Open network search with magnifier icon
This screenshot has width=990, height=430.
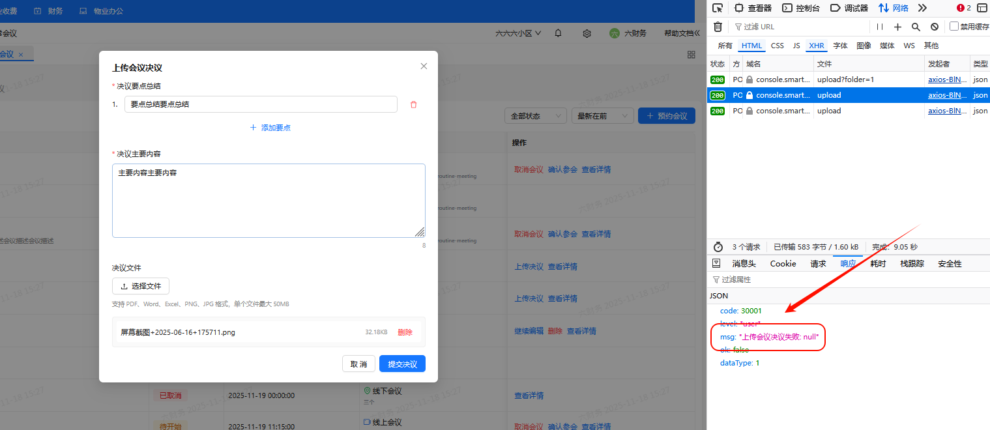tap(916, 27)
